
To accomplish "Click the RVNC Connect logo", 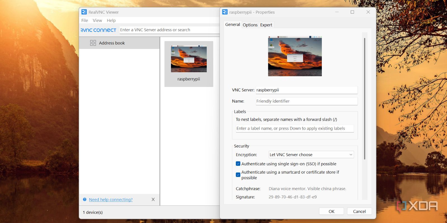I will (98, 30).
